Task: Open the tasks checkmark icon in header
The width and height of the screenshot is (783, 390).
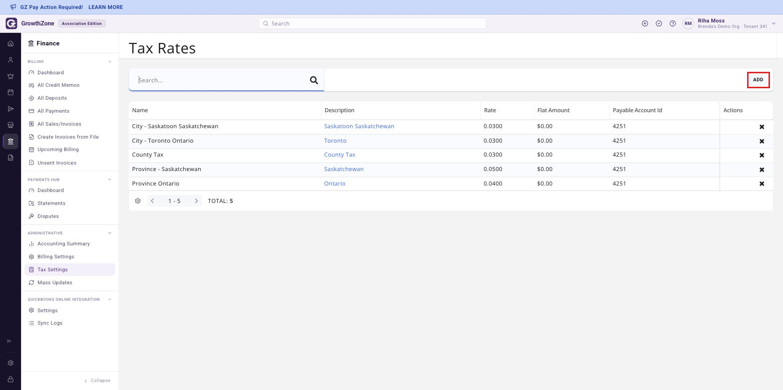Action: [x=659, y=23]
